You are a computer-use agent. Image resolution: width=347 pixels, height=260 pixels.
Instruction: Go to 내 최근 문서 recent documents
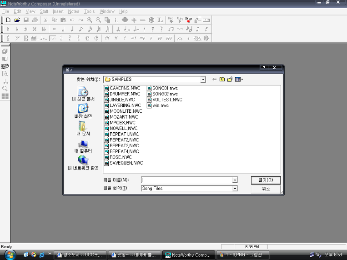83,94
